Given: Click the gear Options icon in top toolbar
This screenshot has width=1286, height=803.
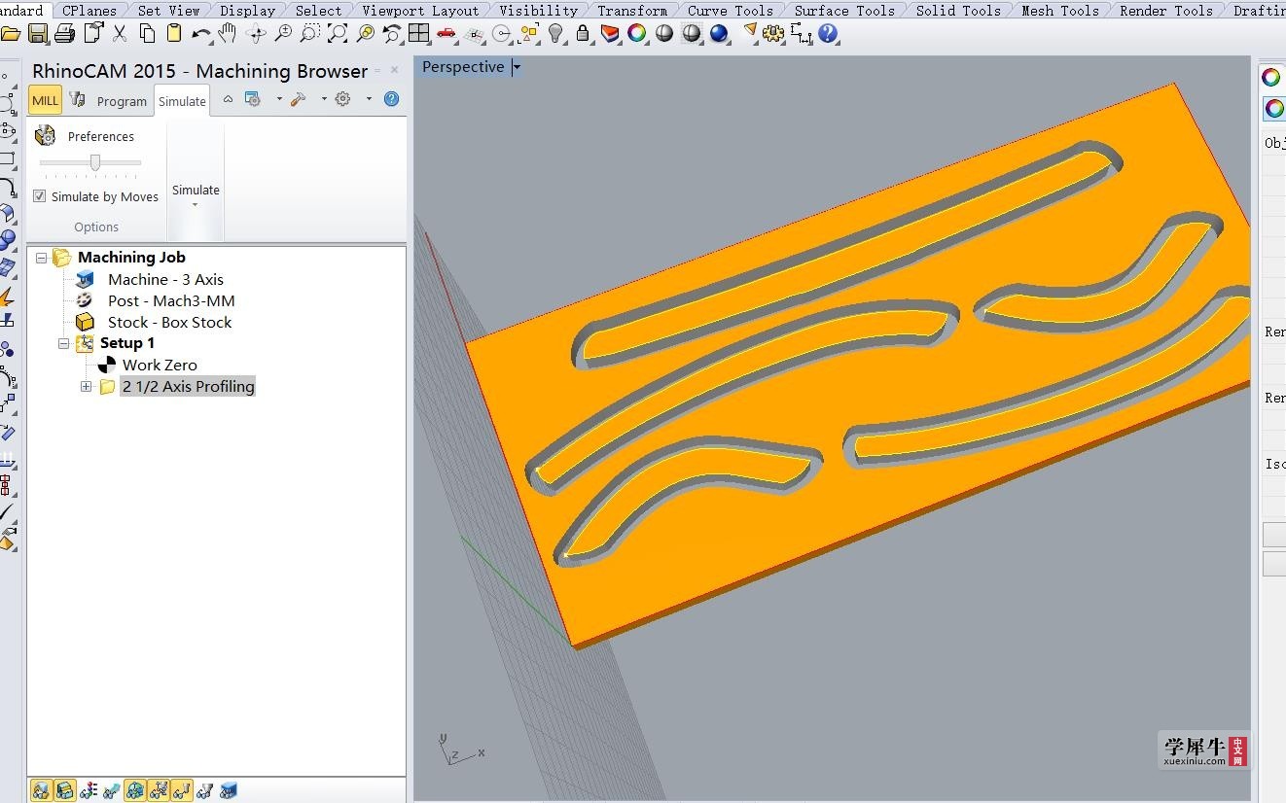Looking at the screenshot, I should pos(773,34).
